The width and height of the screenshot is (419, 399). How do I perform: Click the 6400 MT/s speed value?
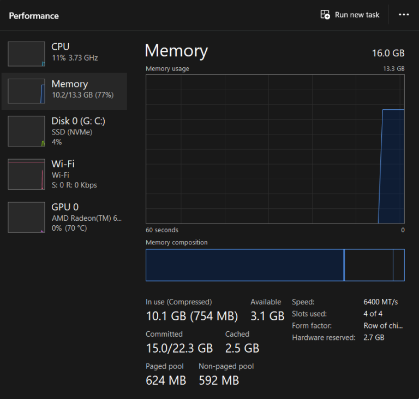pyautogui.click(x=380, y=302)
